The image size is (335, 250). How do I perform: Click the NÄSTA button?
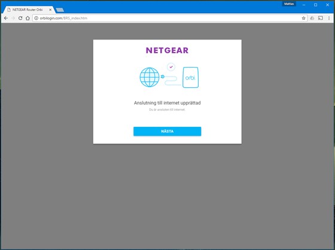167,131
